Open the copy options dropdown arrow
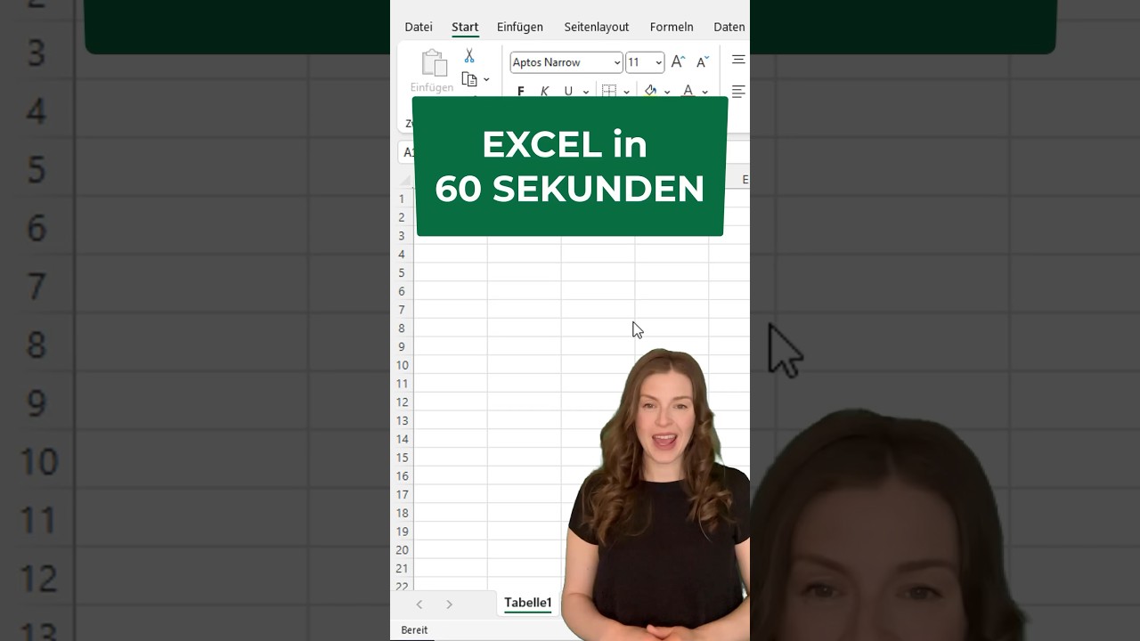The width and height of the screenshot is (1140, 641). [x=486, y=80]
